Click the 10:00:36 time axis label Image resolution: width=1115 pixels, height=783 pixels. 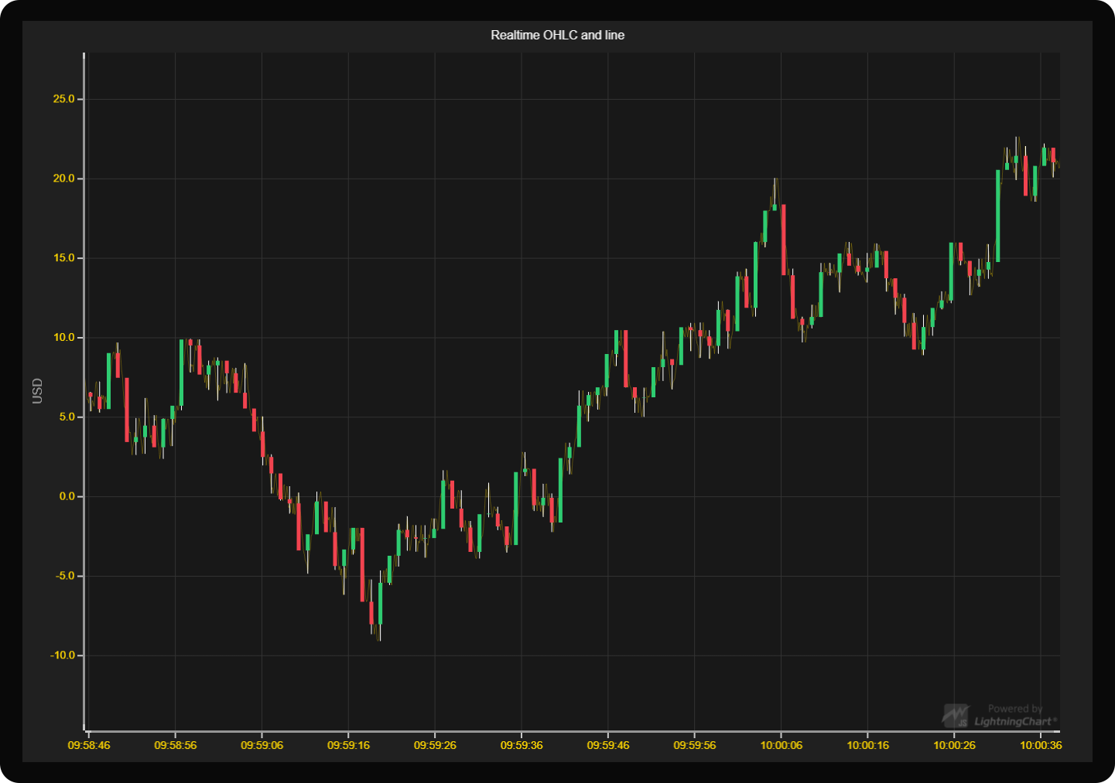pos(1041,746)
